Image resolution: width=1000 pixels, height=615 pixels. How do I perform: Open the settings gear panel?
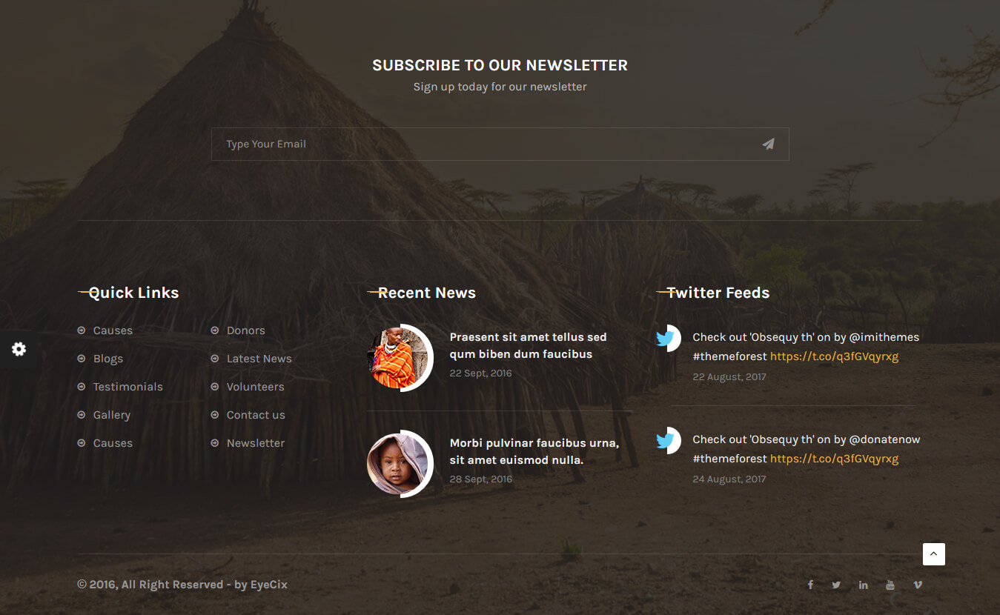19,349
